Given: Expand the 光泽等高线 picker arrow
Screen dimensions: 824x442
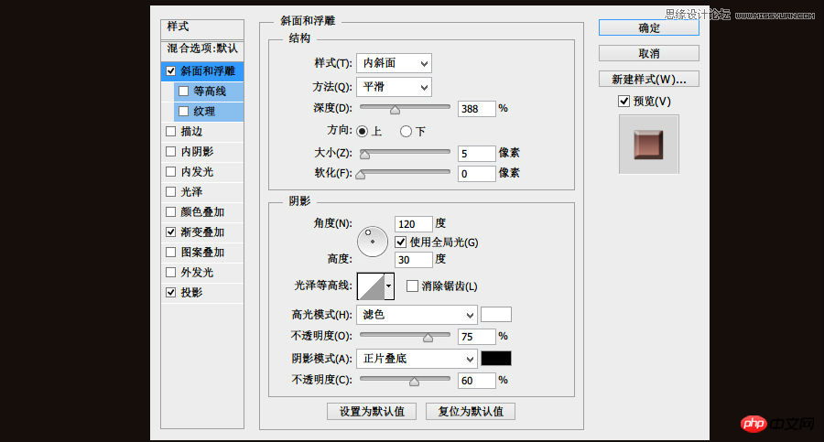Looking at the screenshot, I should (389, 286).
